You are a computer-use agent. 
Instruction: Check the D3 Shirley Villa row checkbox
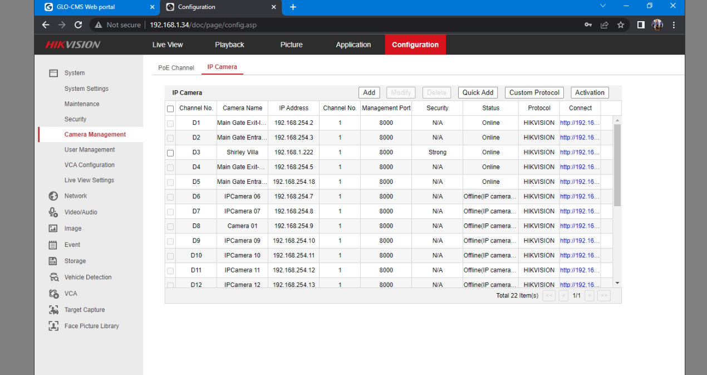click(170, 153)
